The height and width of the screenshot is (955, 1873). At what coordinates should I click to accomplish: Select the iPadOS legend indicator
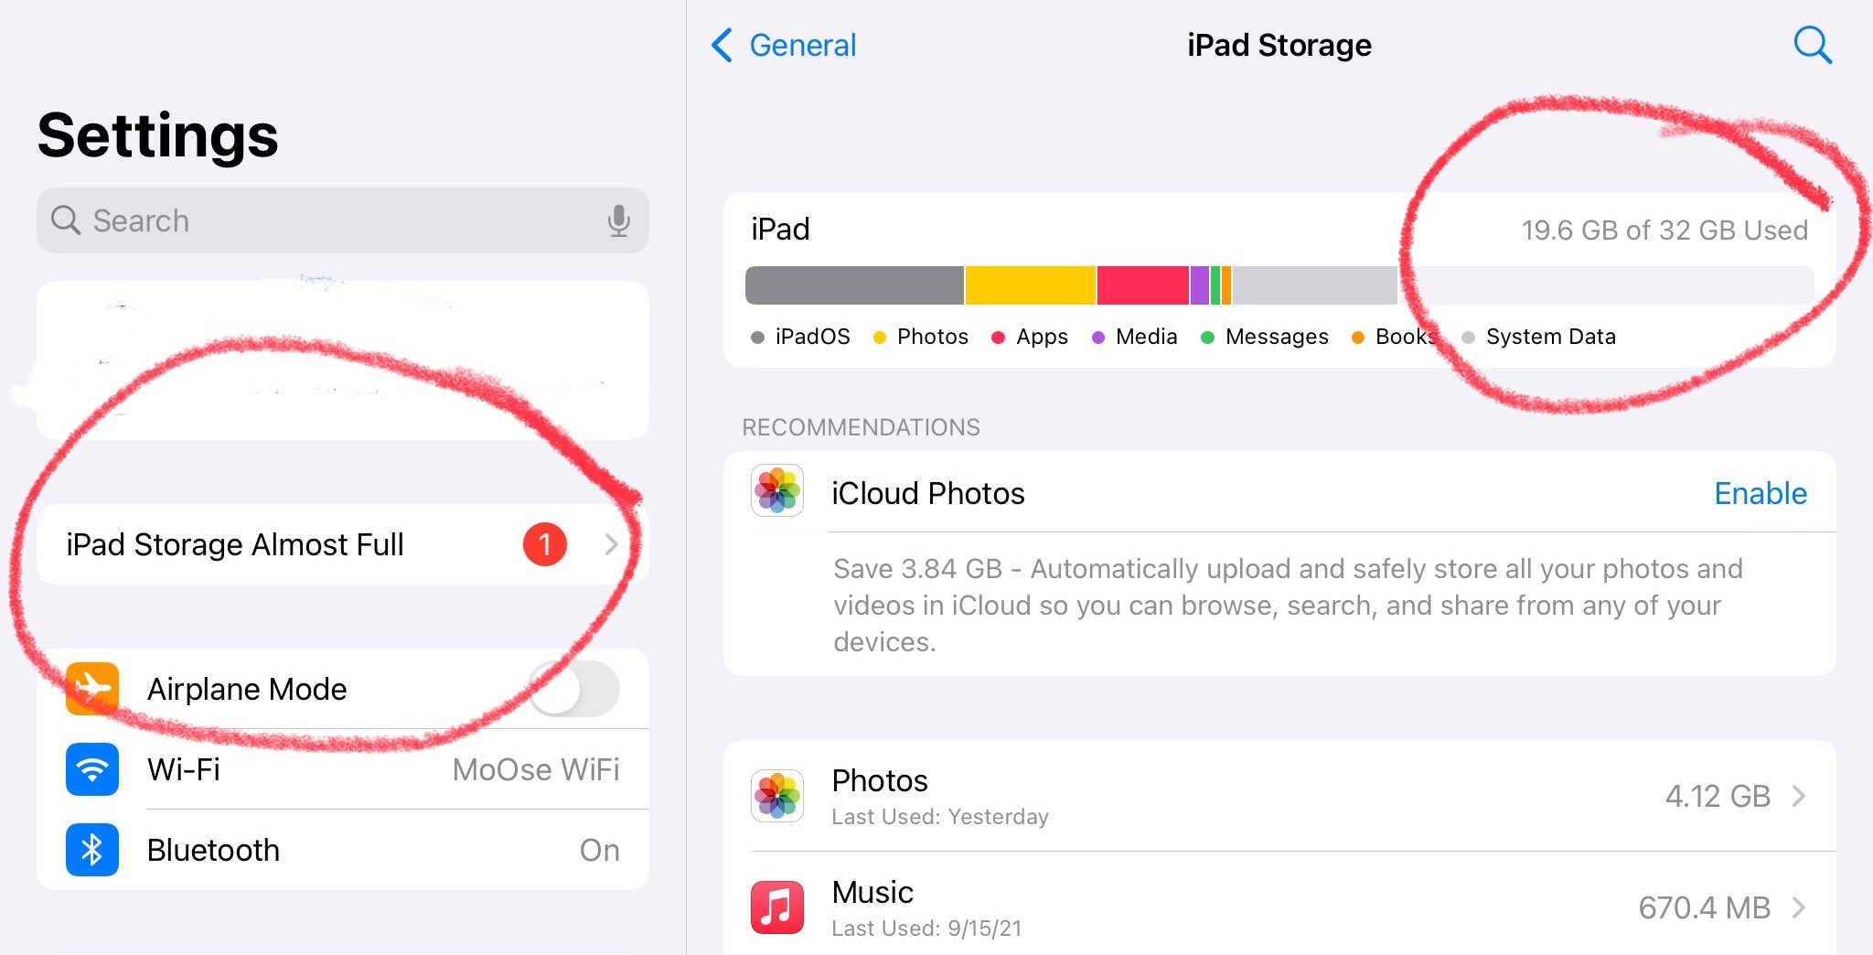[756, 337]
